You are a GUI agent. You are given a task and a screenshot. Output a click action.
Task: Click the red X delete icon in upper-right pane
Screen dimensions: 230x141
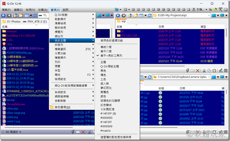point(198,70)
